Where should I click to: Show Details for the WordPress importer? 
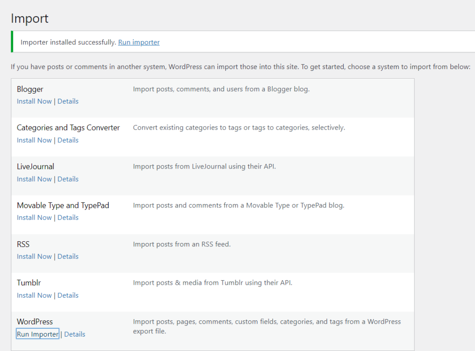(75, 334)
